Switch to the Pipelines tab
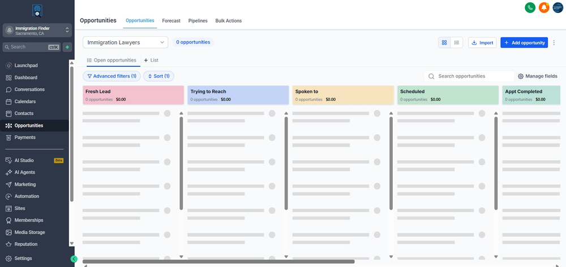566x267 pixels. point(198,21)
